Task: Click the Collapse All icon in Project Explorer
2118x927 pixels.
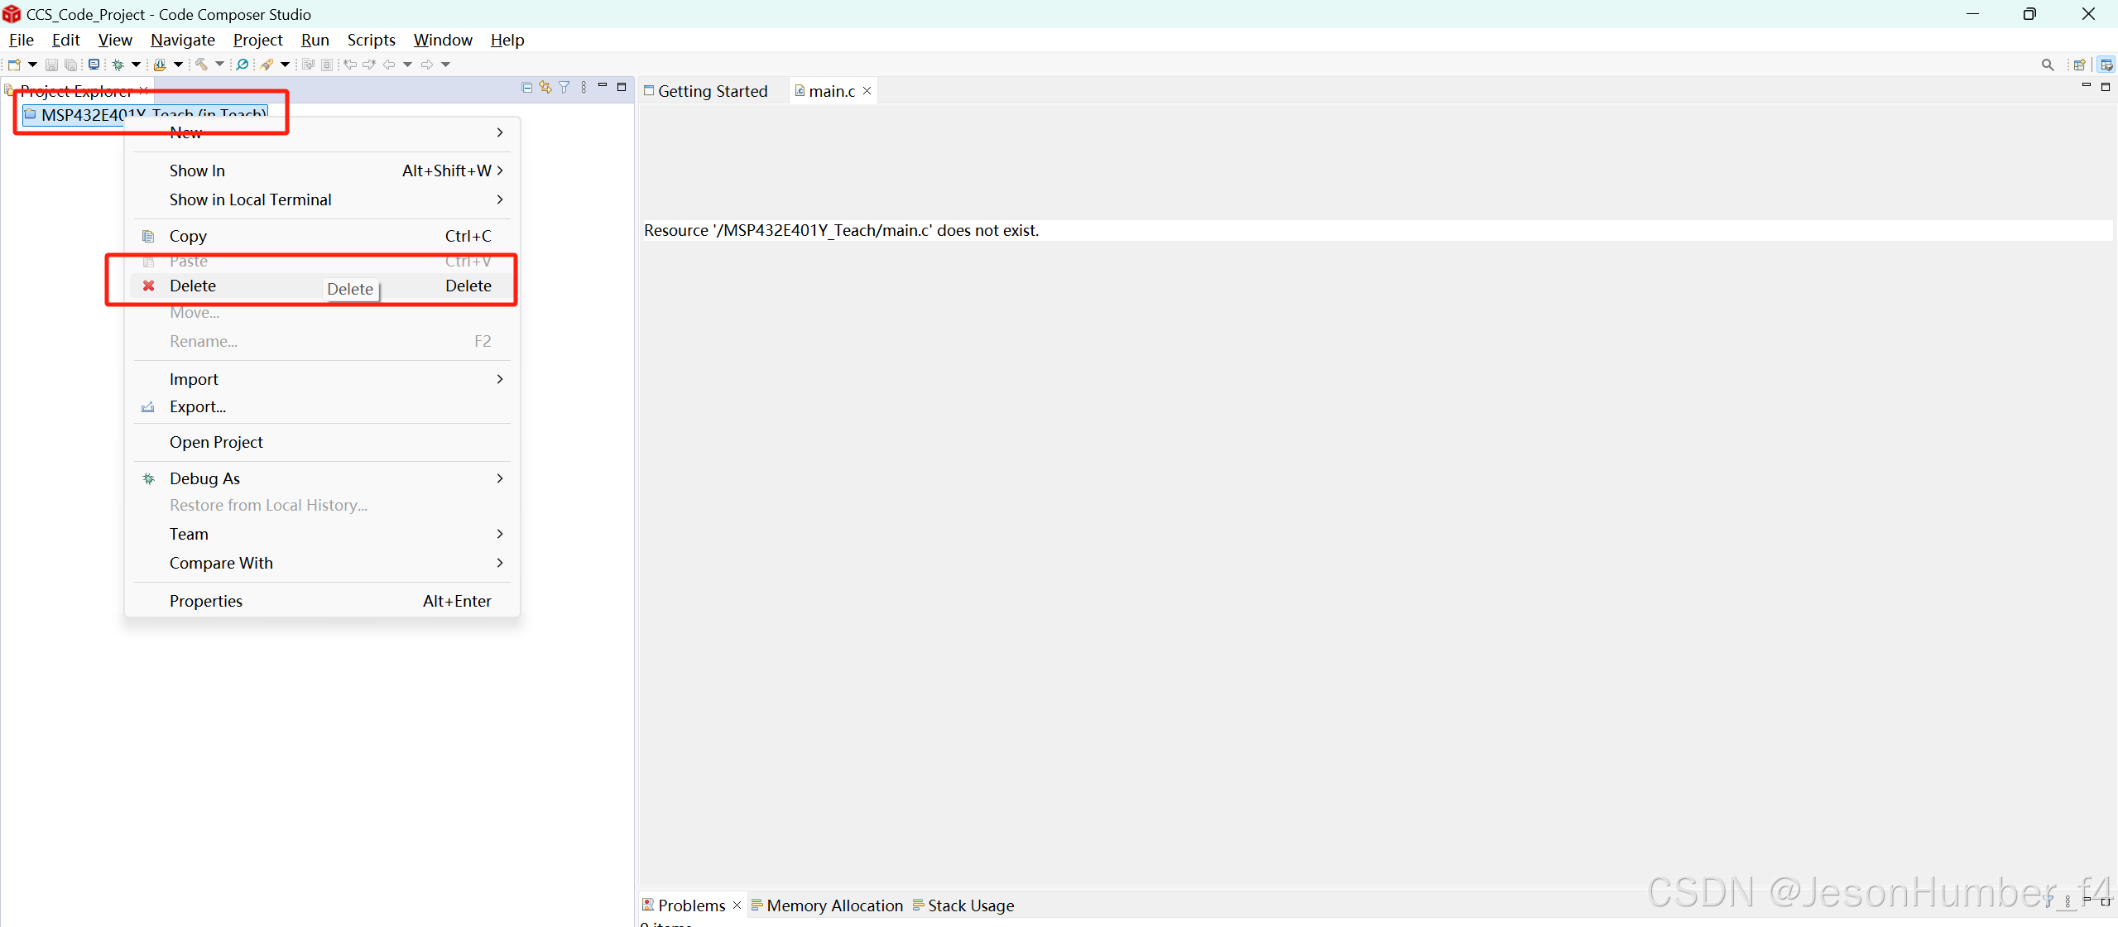Action: tap(526, 88)
